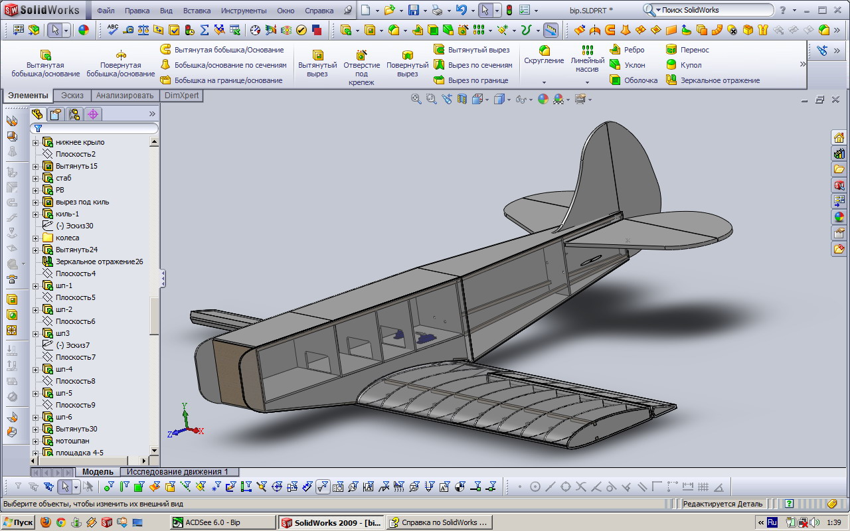Expand киль-1 feature node
The image size is (850, 531).
(x=36, y=214)
